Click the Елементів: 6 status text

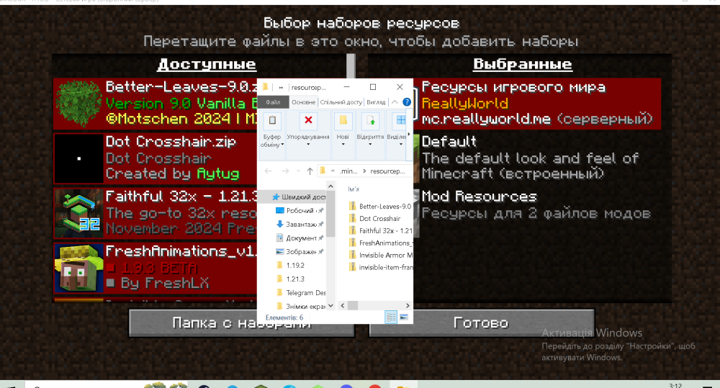(284, 317)
